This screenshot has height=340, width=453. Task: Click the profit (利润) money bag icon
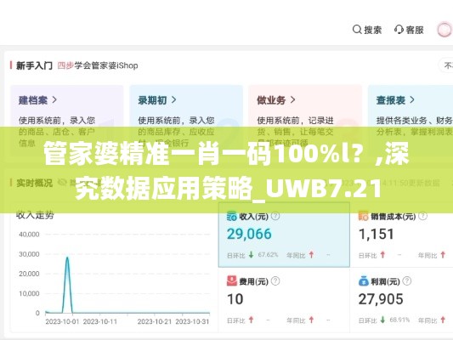[364, 281]
